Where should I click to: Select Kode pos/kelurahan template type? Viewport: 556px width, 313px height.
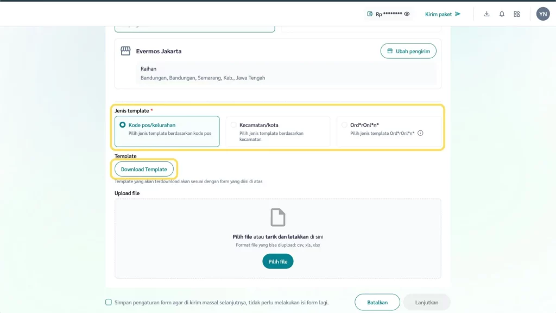(x=123, y=125)
